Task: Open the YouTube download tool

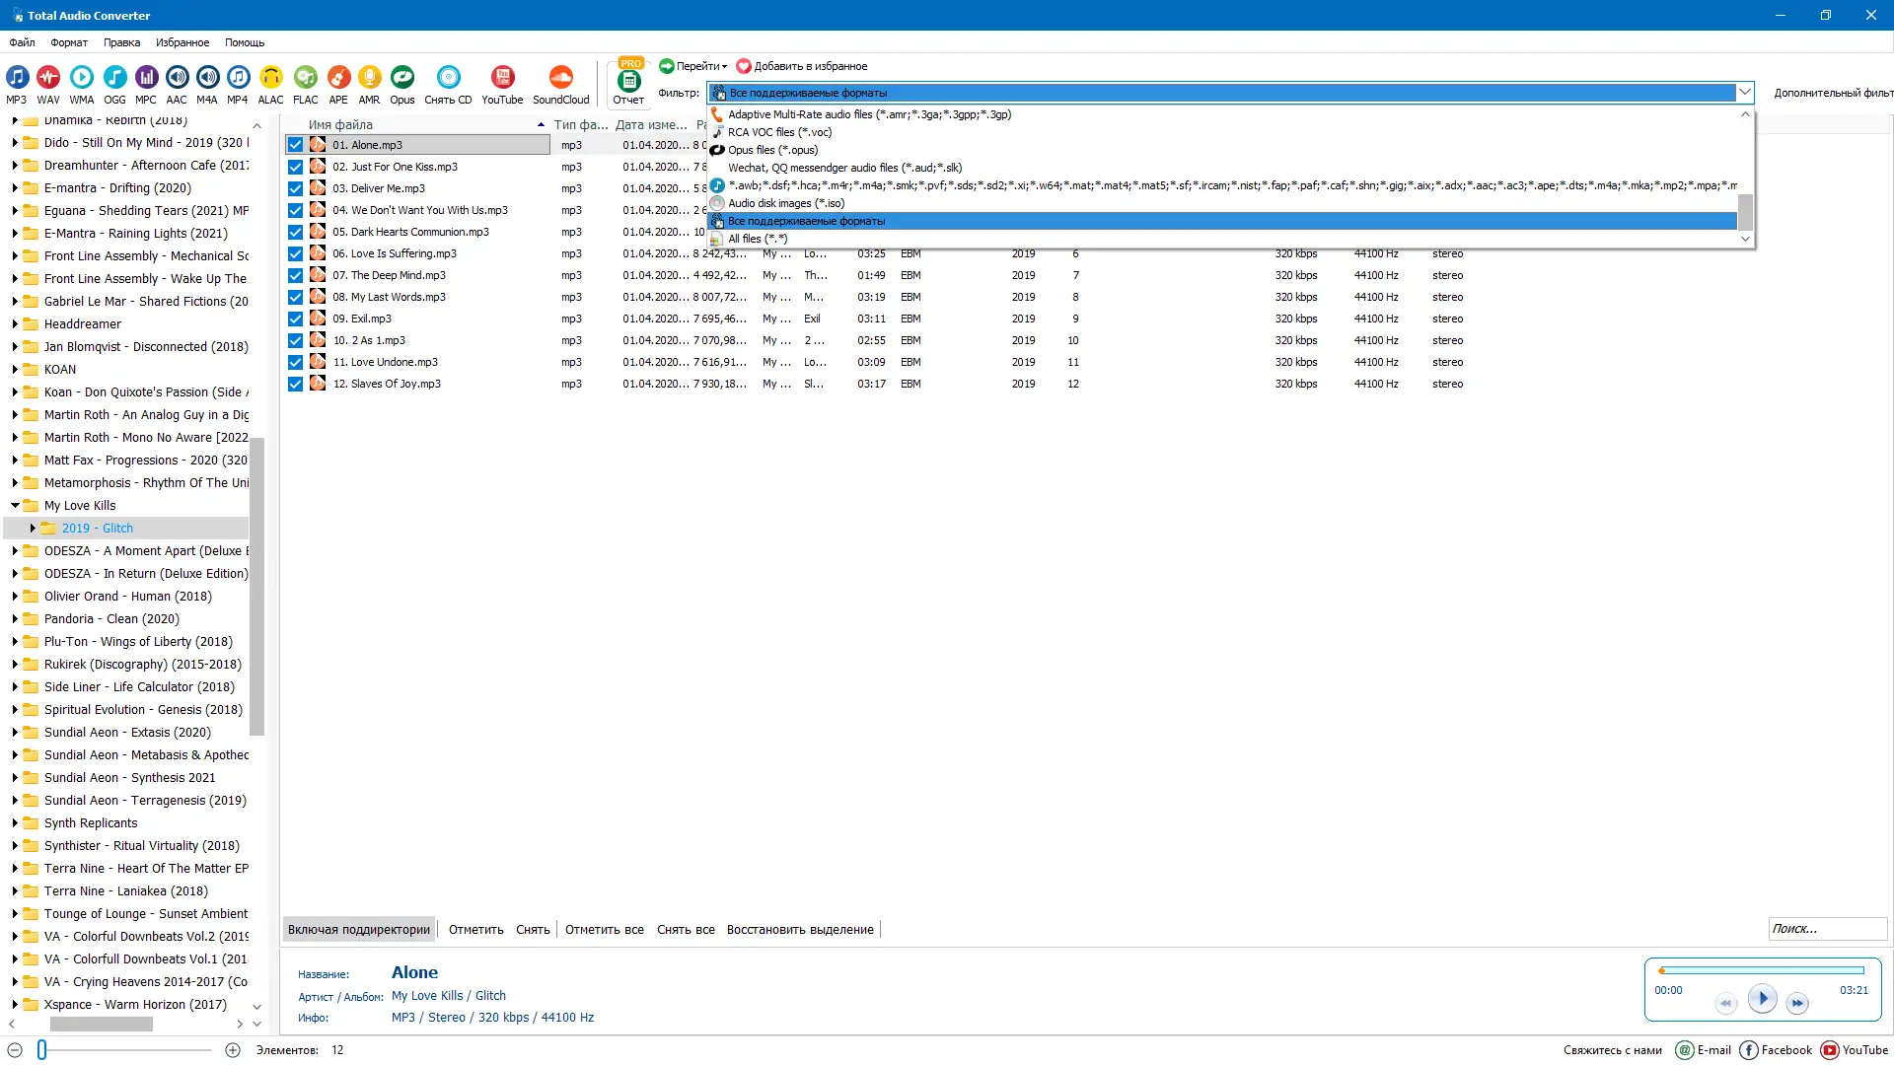Action: (x=502, y=78)
